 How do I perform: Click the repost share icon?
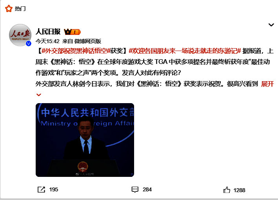click(x=41, y=189)
